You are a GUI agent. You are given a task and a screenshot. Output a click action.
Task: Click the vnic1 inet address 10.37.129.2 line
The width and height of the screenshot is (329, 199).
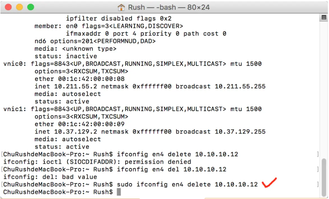click(150, 132)
